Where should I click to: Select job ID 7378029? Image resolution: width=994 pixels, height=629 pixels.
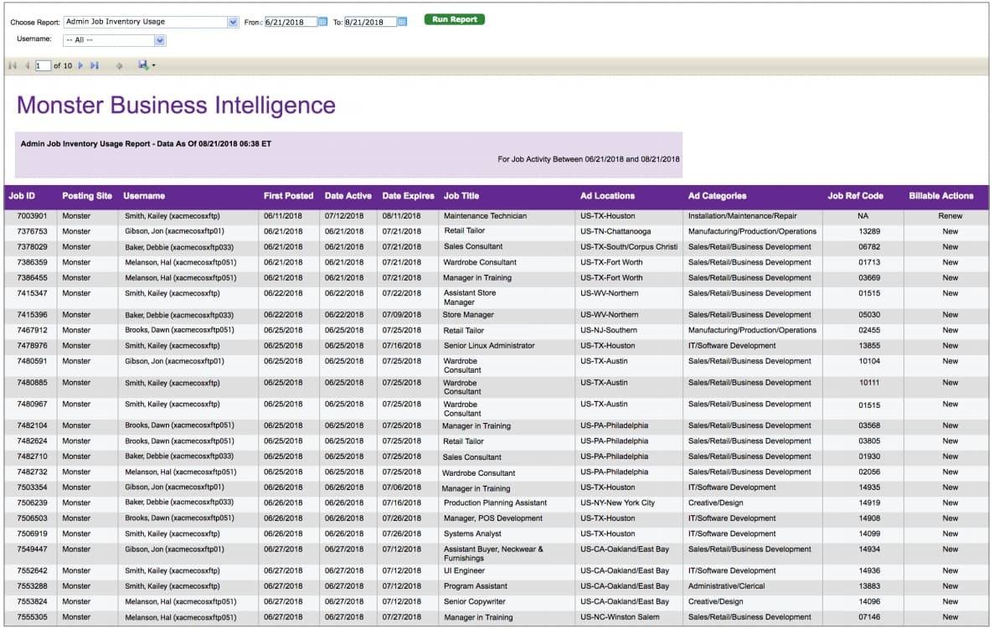(x=32, y=246)
